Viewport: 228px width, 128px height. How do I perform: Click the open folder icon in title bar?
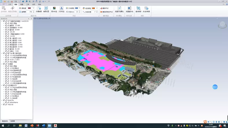[x=5, y=1]
